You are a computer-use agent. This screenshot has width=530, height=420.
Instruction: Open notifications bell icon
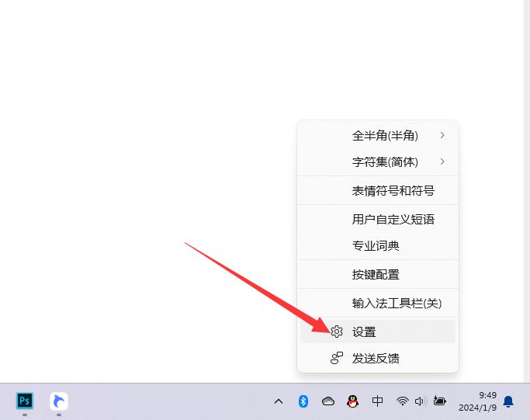(x=508, y=401)
